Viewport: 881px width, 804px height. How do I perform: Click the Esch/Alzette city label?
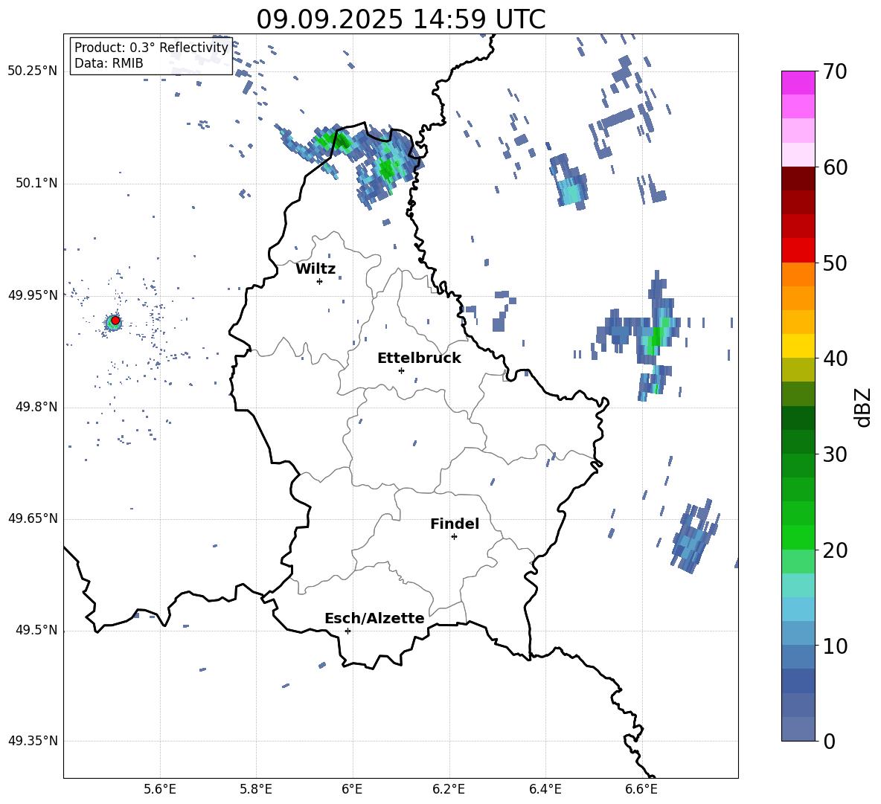click(x=374, y=618)
